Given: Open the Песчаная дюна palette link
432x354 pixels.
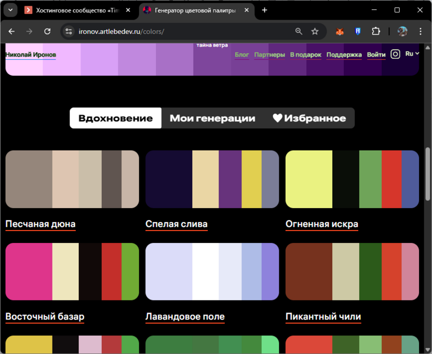Looking at the screenshot, I should pyautogui.click(x=40, y=224).
